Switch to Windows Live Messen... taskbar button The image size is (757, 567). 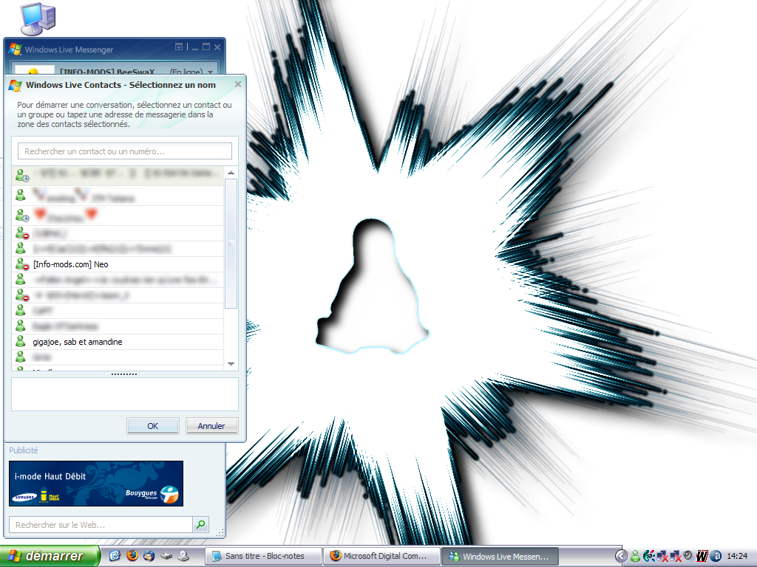(x=500, y=556)
